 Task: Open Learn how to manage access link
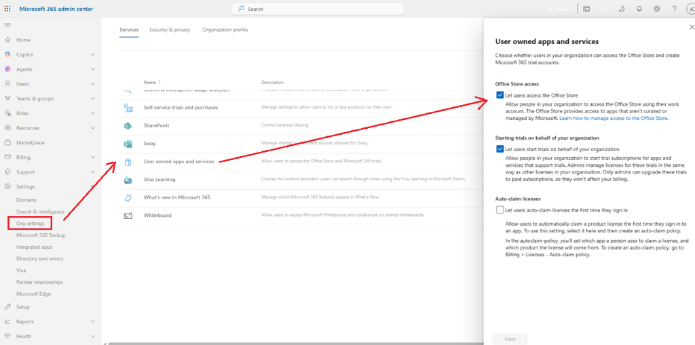pos(614,119)
